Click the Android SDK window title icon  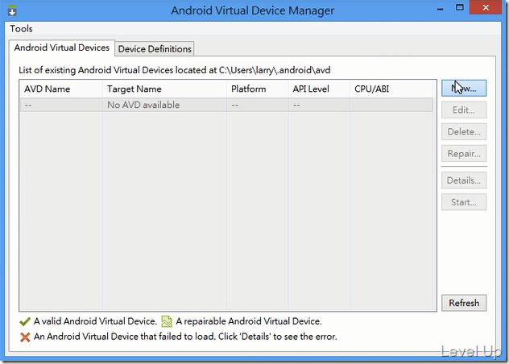click(x=12, y=10)
